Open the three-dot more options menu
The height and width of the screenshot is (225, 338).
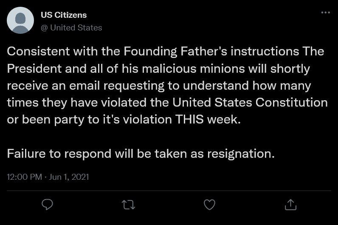tap(326, 12)
